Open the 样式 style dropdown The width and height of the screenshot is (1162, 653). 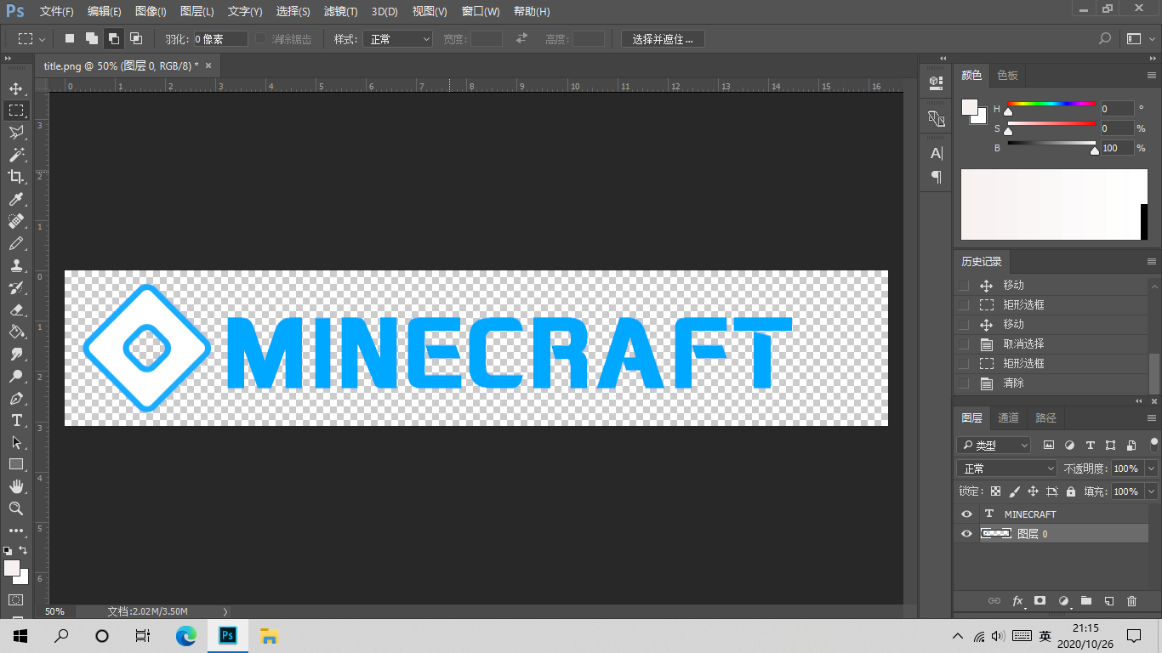pyautogui.click(x=398, y=39)
